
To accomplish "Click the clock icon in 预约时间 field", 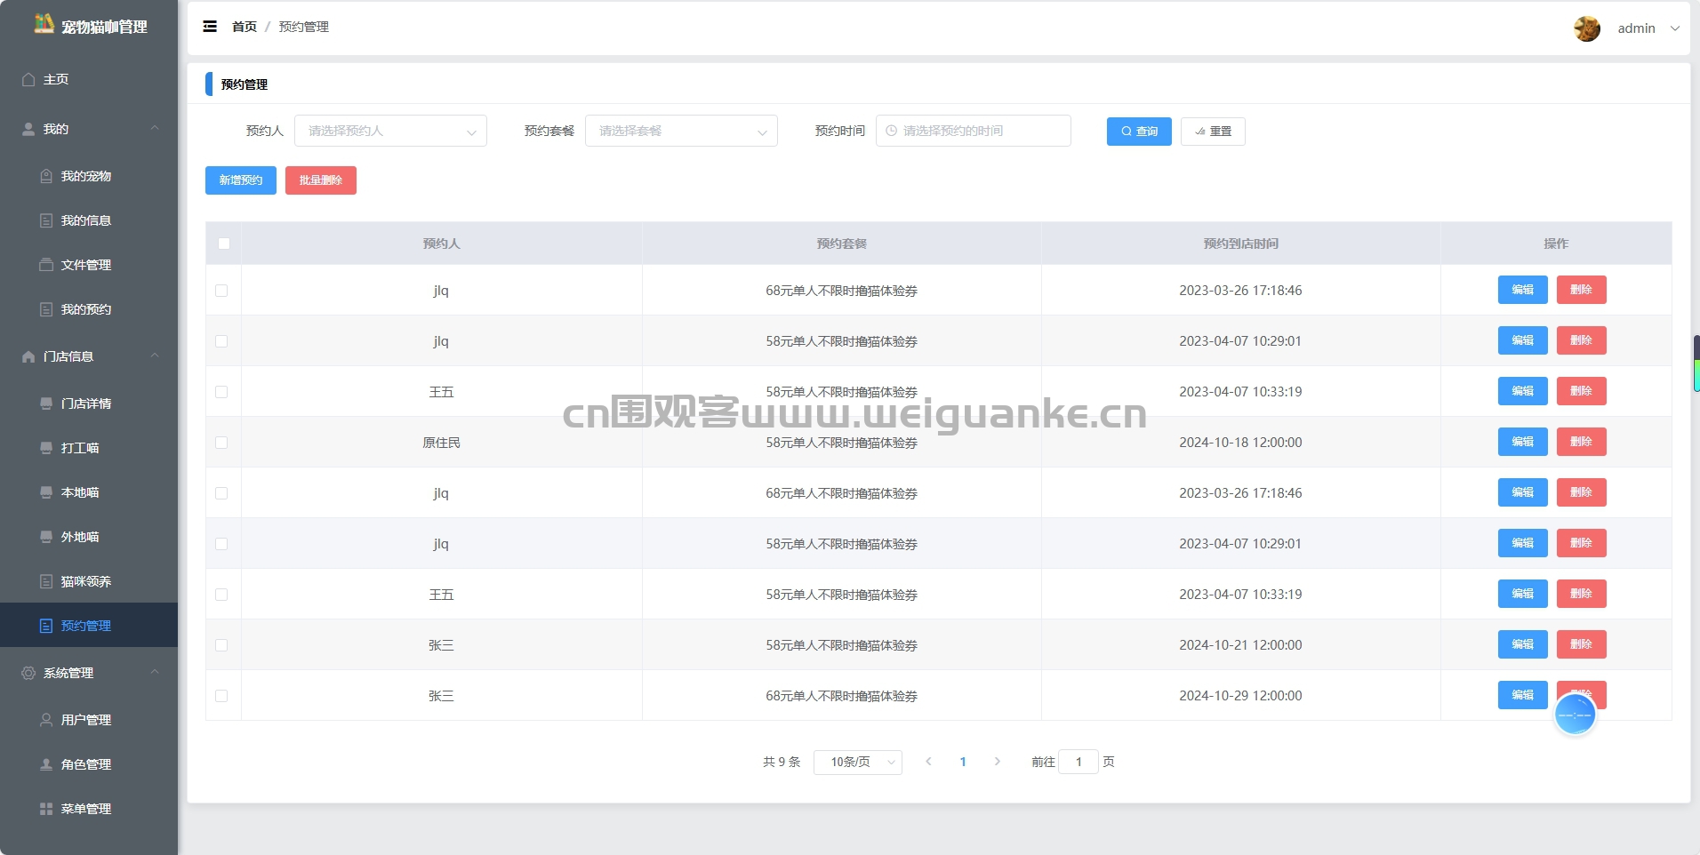I will [x=891, y=131].
